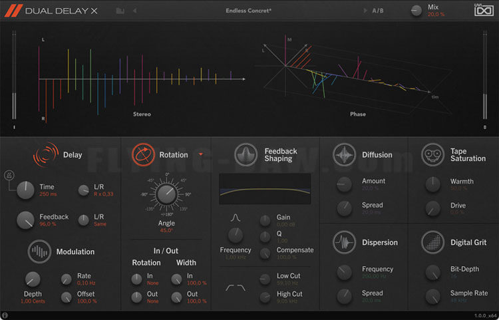Click the Diffusion Amount knob
The image size is (499, 320).
(x=344, y=184)
